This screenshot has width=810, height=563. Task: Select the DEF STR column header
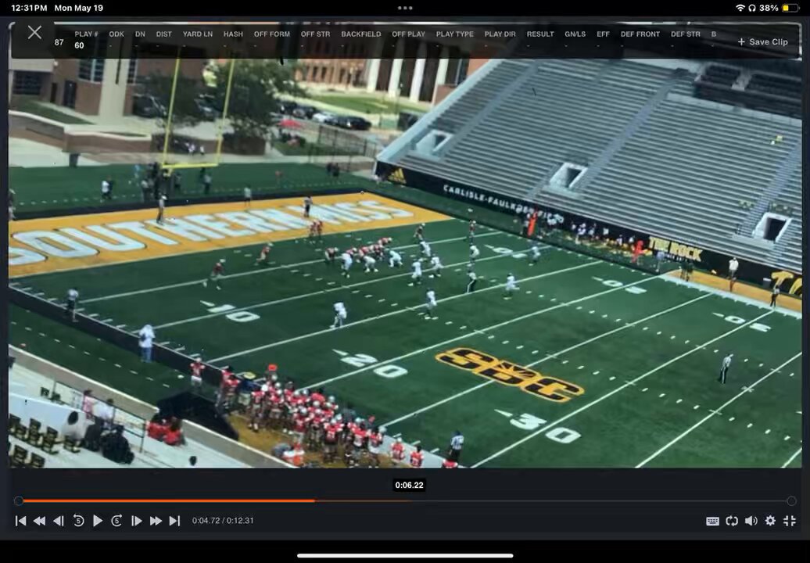(x=686, y=34)
